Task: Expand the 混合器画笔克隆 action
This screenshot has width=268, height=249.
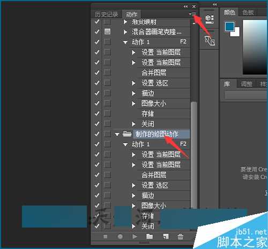Action: [x=125, y=32]
